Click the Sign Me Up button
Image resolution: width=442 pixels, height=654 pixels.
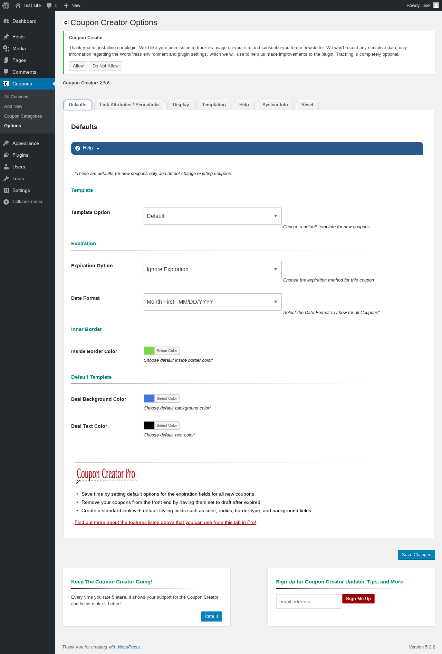coord(358,599)
